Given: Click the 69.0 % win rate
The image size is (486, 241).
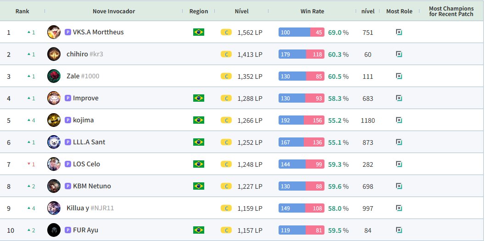Looking at the screenshot, I should point(338,32).
